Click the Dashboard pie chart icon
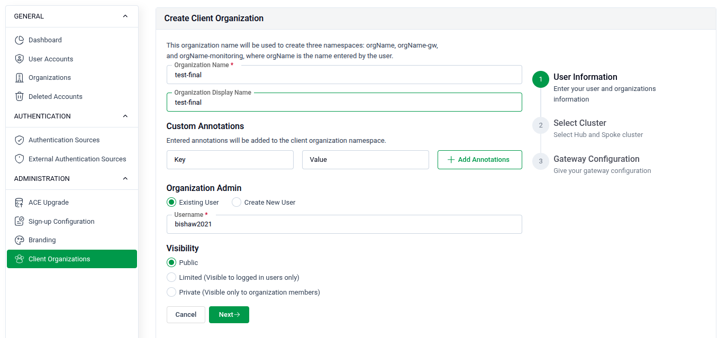 [20, 40]
